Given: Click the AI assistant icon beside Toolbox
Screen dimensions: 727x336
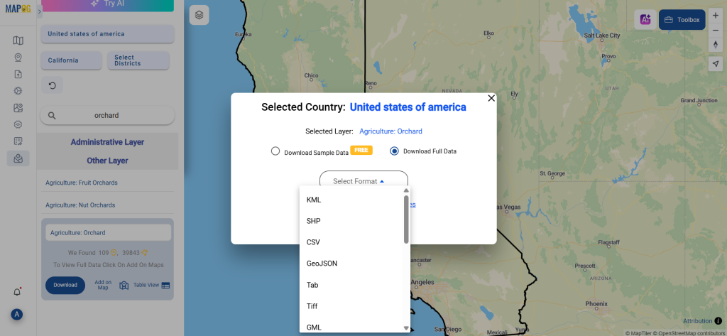Looking at the screenshot, I should pos(646,20).
